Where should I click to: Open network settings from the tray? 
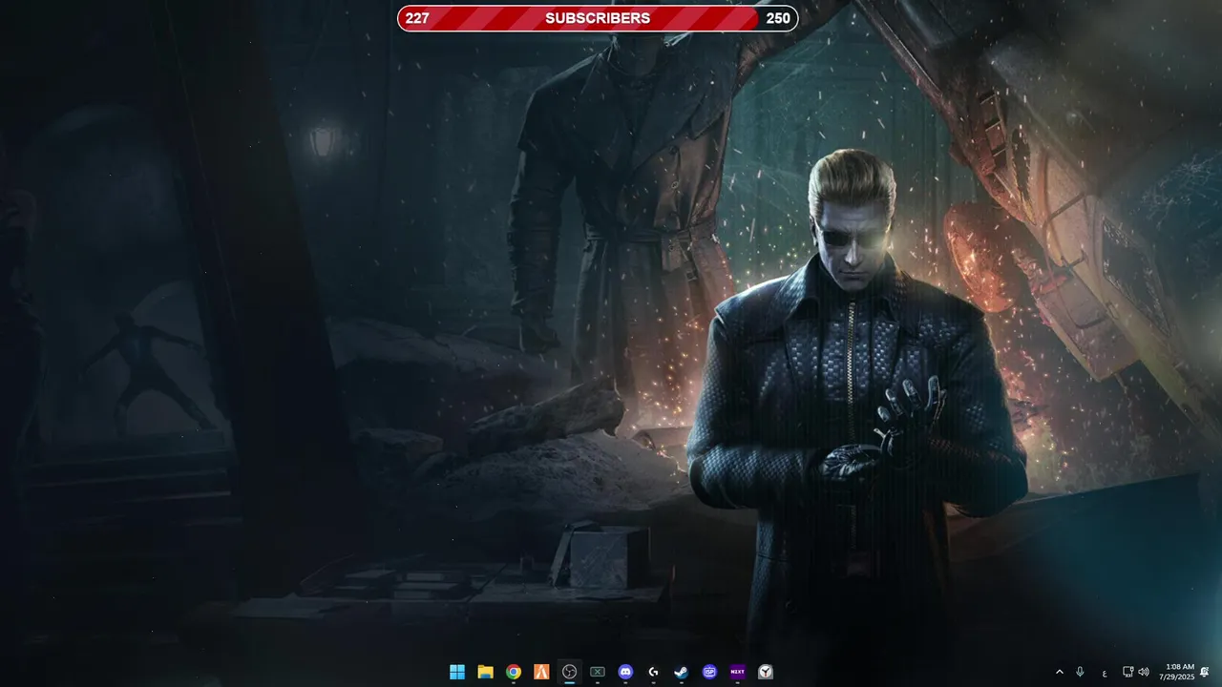[x=1127, y=672]
